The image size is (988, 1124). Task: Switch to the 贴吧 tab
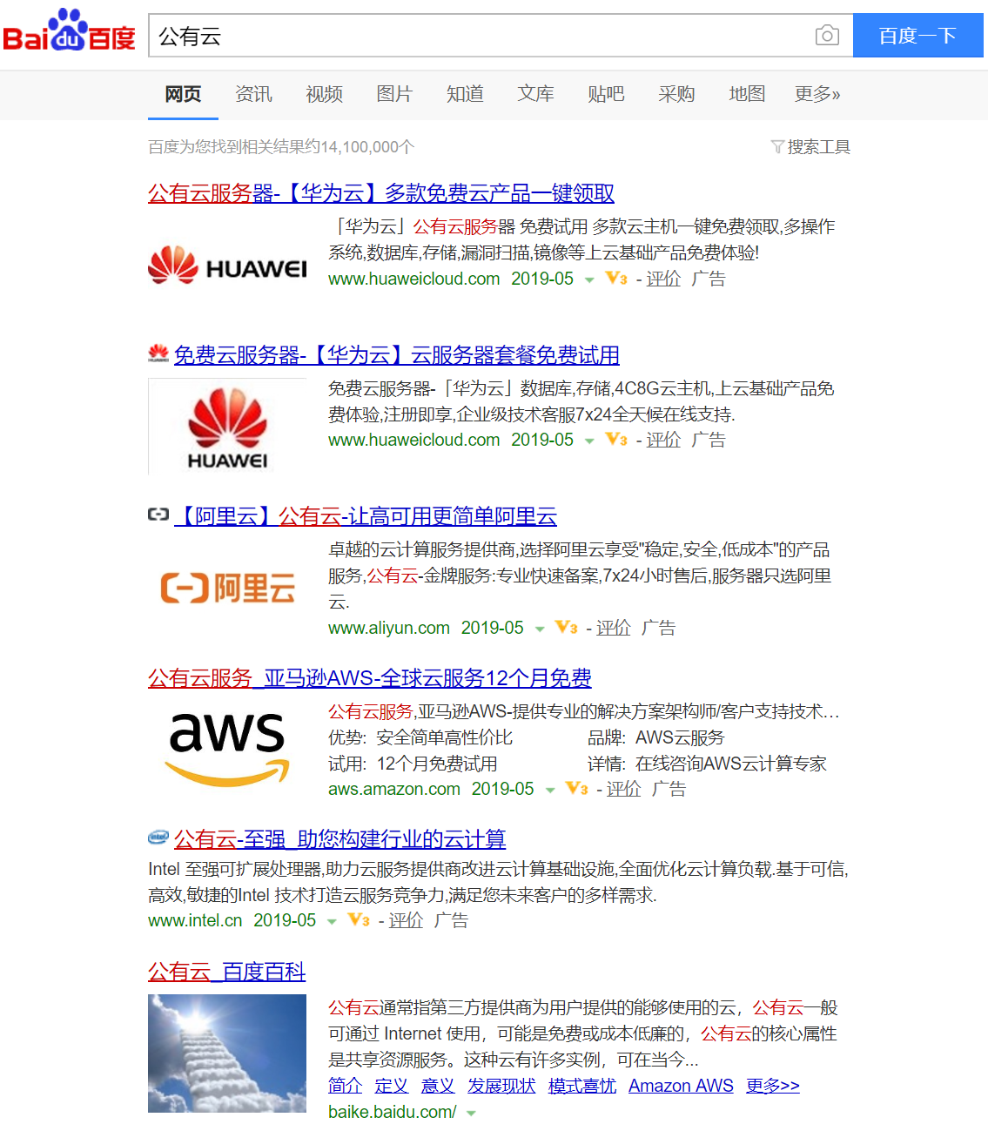click(x=606, y=94)
